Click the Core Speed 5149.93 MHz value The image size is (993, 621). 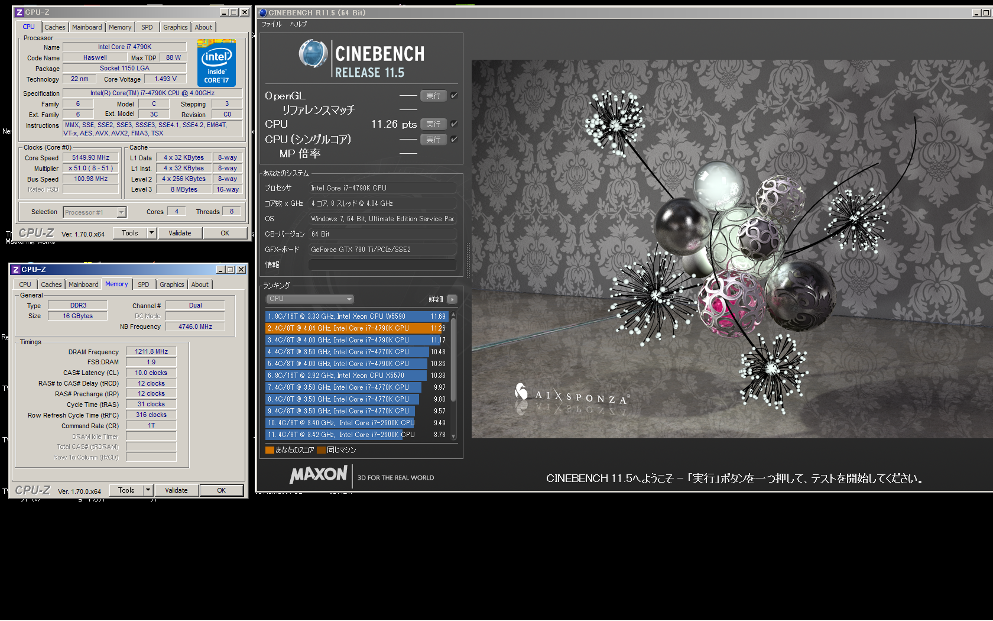tap(91, 158)
